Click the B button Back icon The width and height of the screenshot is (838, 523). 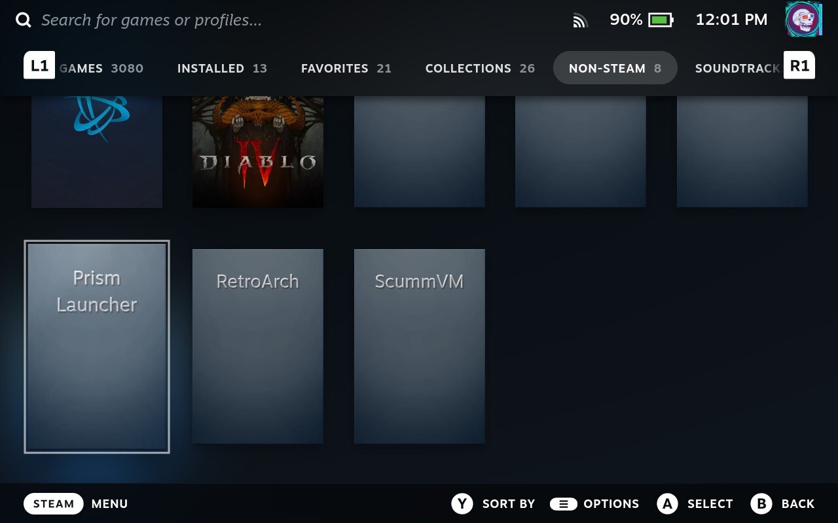point(761,503)
